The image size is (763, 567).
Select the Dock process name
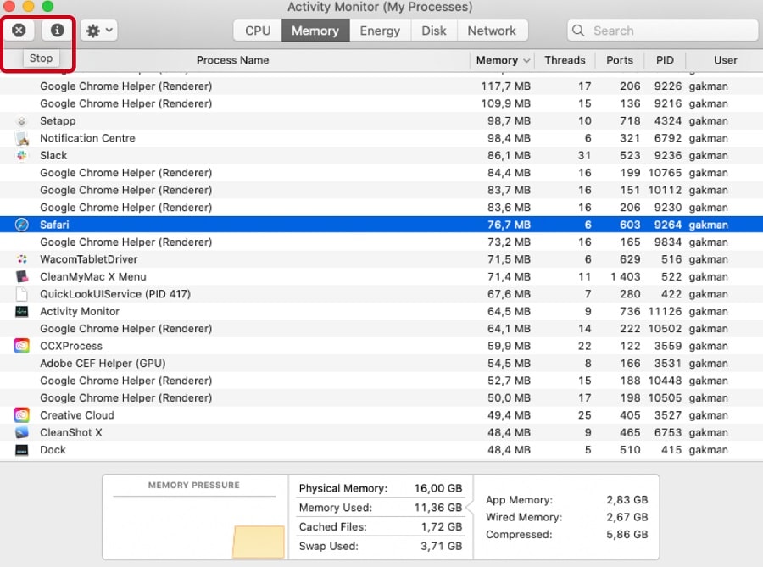tap(53, 450)
